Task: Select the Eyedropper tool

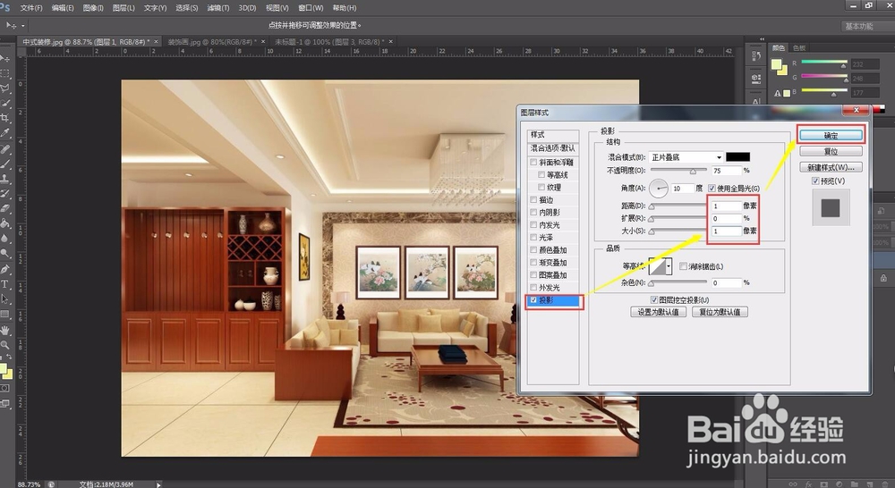Action: [x=4, y=133]
